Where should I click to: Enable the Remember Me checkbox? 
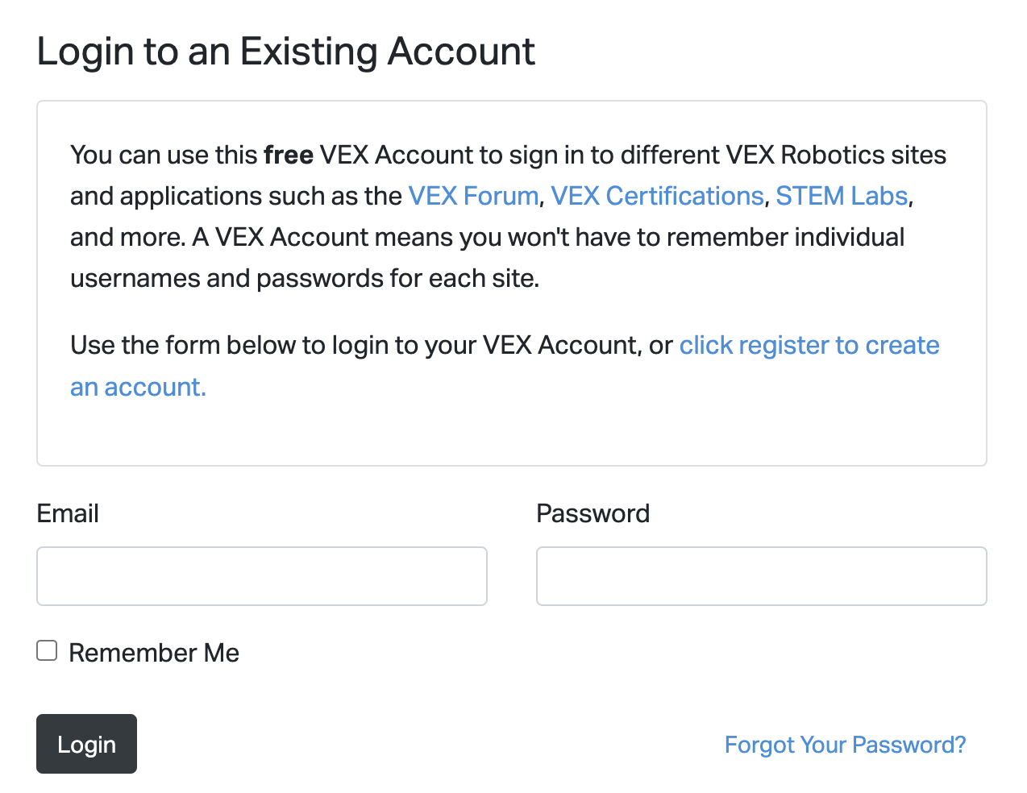pyautogui.click(x=47, y=650)
